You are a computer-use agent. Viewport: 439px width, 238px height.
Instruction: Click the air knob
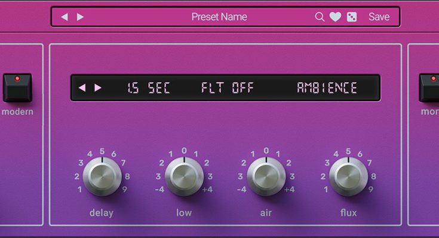pyautogui.click(x=266, y=177)
